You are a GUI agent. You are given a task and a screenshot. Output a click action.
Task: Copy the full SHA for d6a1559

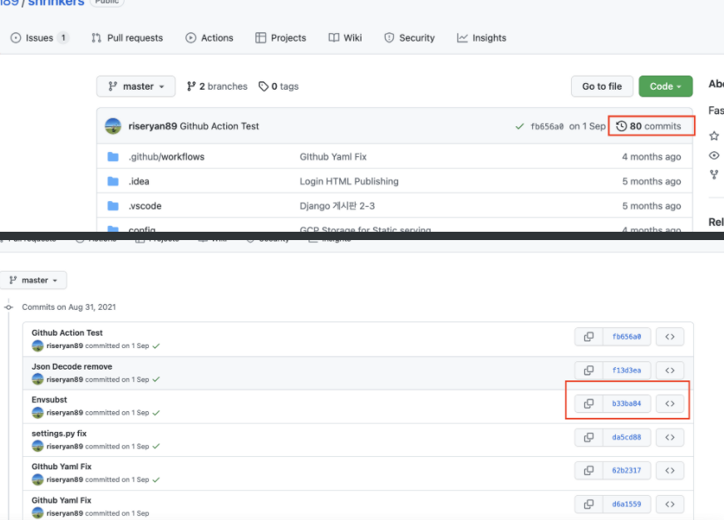click(589, 504)
